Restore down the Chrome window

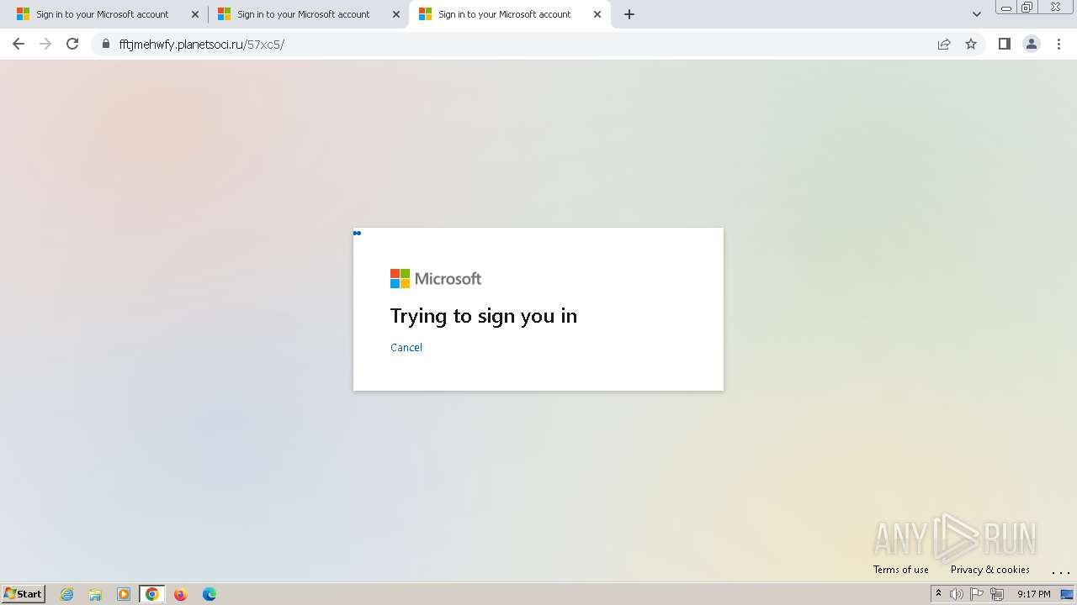(x=1027, y=8)
